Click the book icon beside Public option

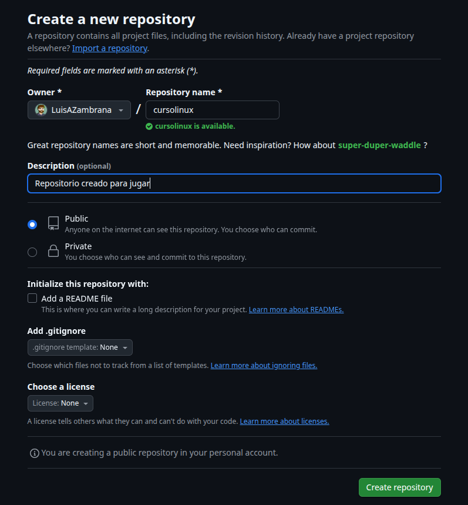[x=53, y=224]
